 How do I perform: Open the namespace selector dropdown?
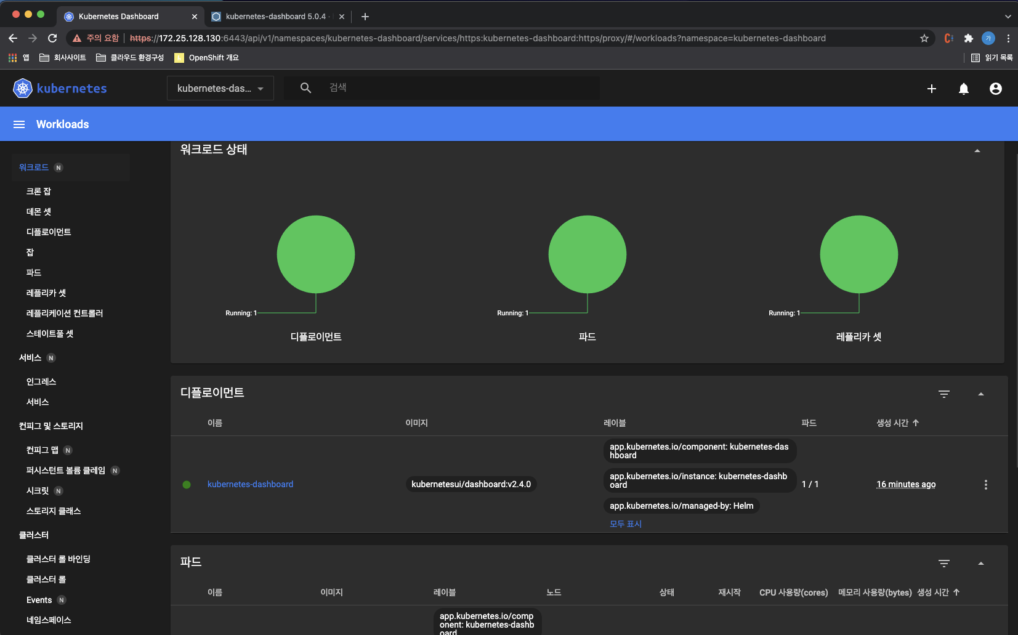click(x=220, y=89)
